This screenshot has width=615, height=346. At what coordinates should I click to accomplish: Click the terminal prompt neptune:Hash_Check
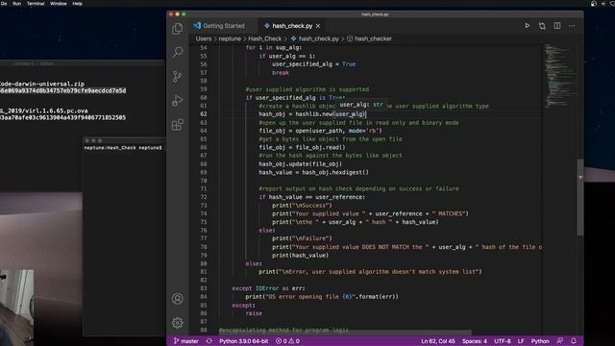(x=123, y=148)
